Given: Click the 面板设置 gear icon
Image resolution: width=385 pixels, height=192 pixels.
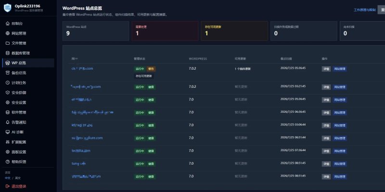Looking at the screenshot, I should [8, 152].
